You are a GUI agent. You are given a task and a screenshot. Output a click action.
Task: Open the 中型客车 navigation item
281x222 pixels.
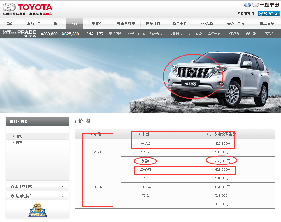click(95, 24)
